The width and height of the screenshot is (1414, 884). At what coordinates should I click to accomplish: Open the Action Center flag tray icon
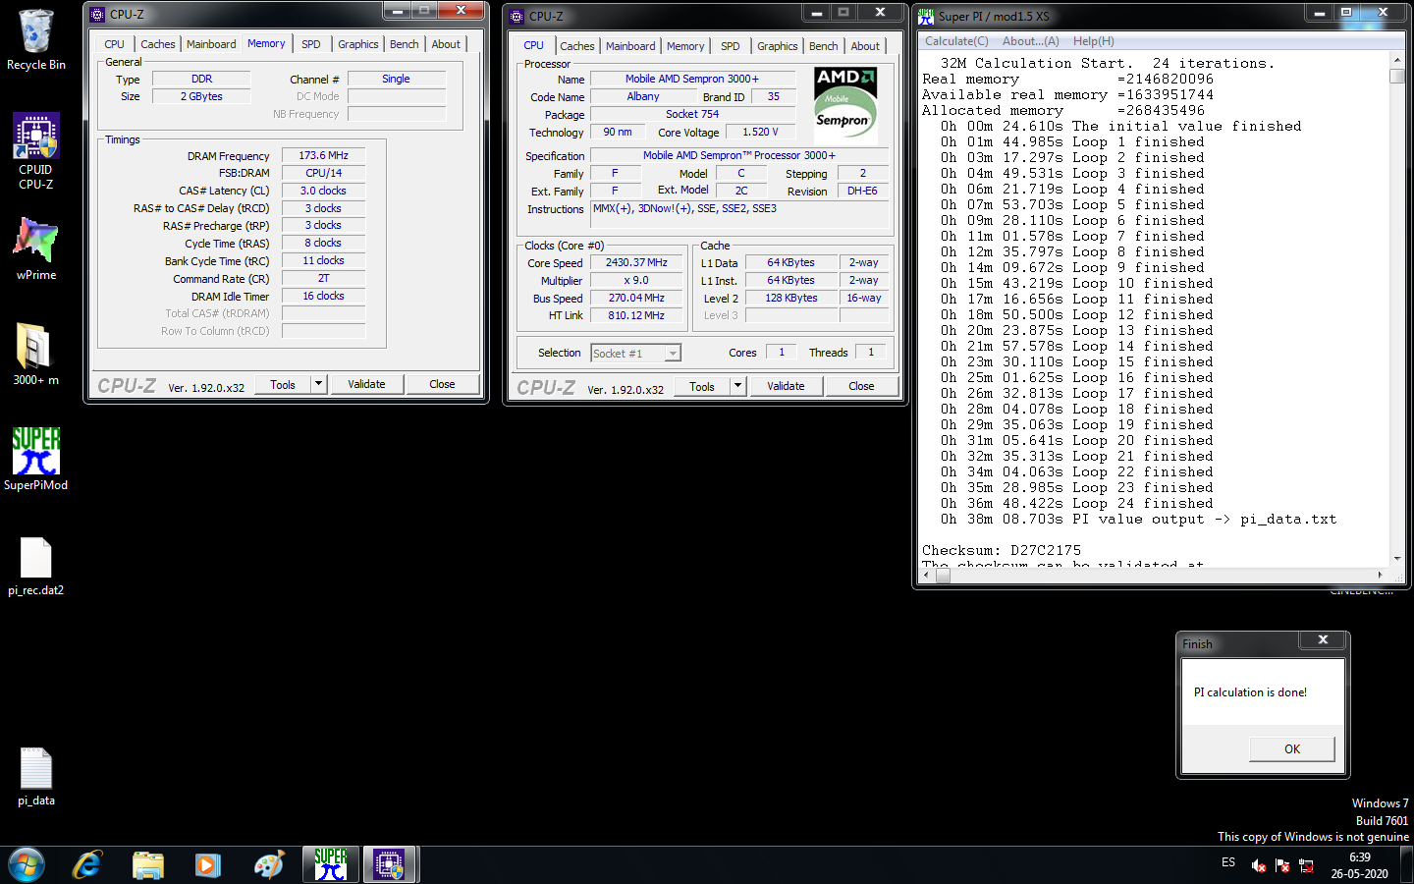tap(1282, 865)
